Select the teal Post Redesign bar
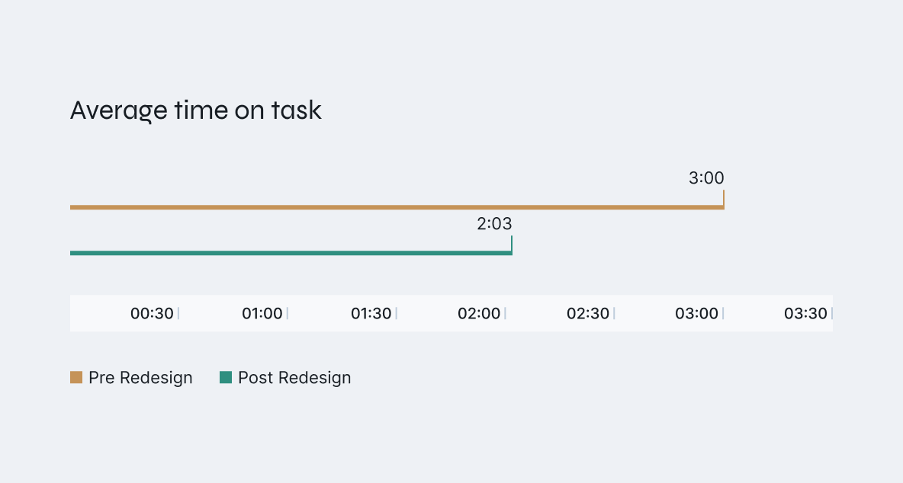Screen dimensions: 903x483 (x=290, y=253)
